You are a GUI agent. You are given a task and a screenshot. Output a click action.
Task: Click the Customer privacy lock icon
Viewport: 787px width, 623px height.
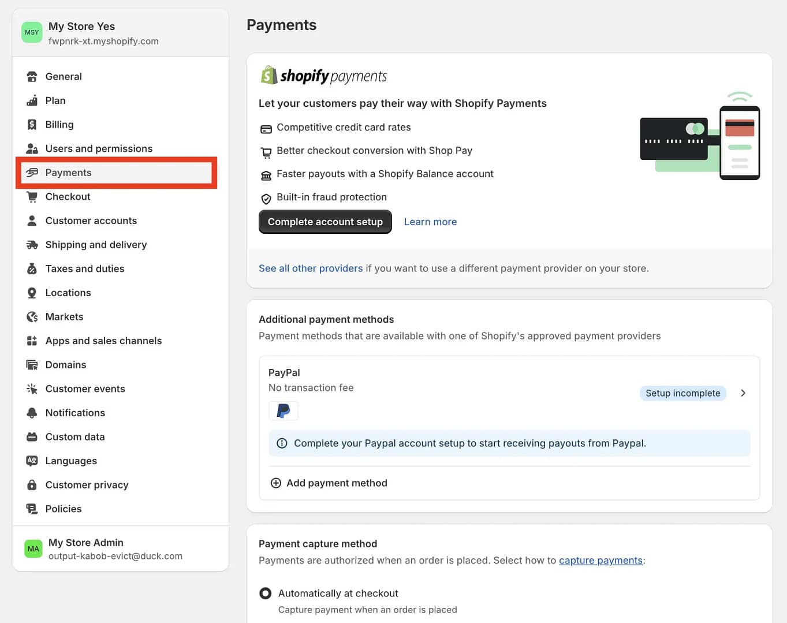pyautogui.click(x=32, y=485)
